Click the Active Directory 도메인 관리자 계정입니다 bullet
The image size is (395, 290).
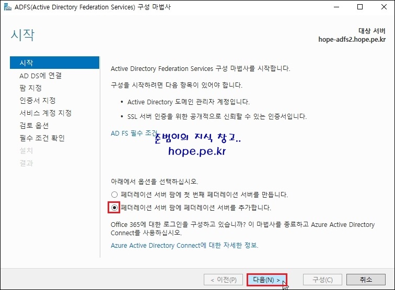click(x=189, y=102)
